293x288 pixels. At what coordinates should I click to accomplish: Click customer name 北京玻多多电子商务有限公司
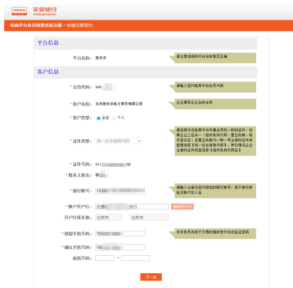coord(119,104)
